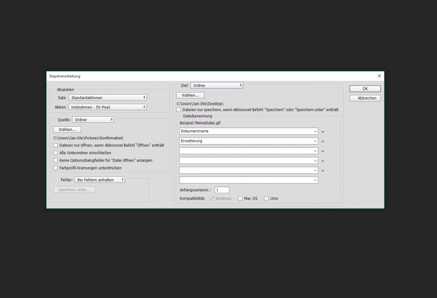This screenshot has width=437, height=298.
Task: Click destination path C:\Users\Jan-Ole\Desktop\
Action: pyautogui.click(x=200, y=104)
